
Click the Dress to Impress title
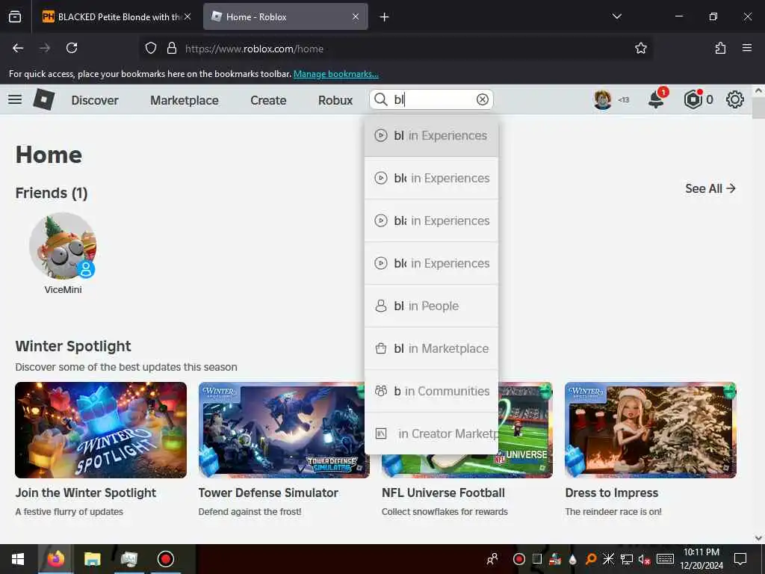612,493
